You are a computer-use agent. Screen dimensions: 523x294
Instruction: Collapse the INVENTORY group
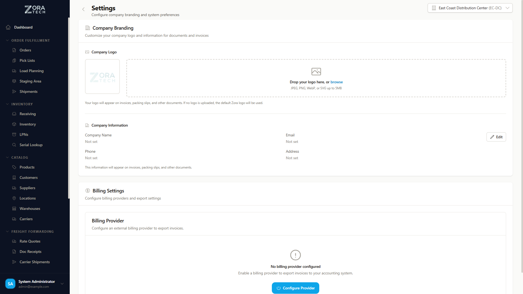point(7,104)
